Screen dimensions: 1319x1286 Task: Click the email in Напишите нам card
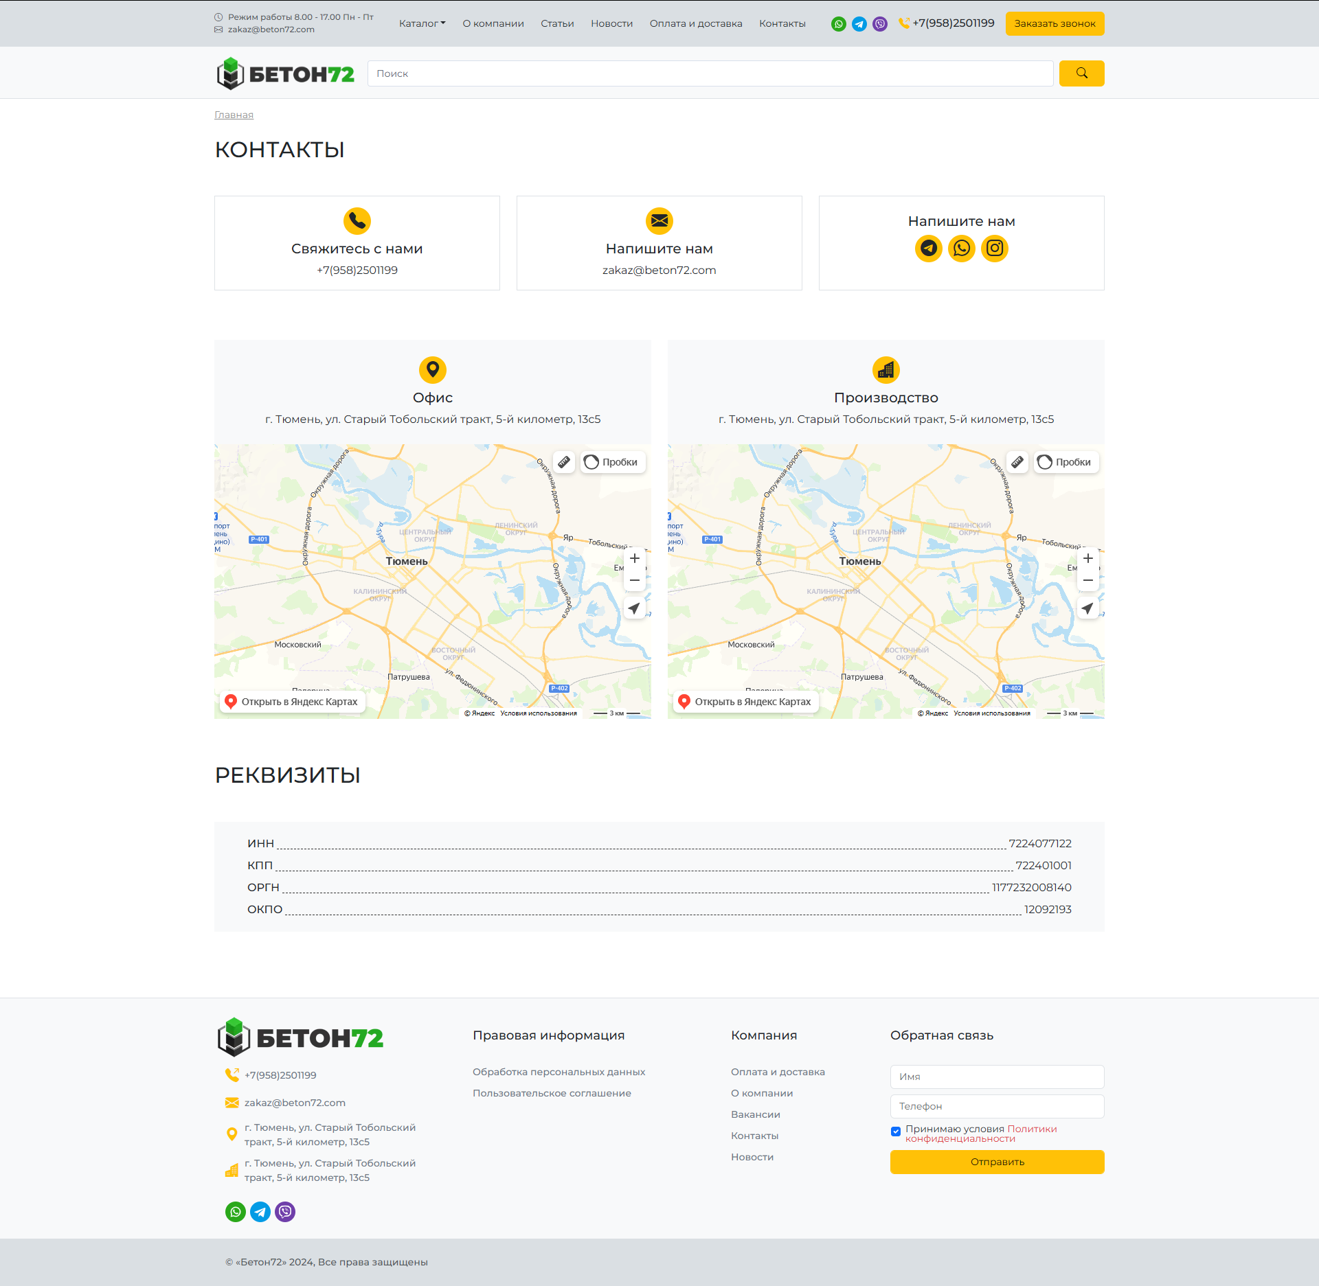pyautogui.click(x=659, y=270)
